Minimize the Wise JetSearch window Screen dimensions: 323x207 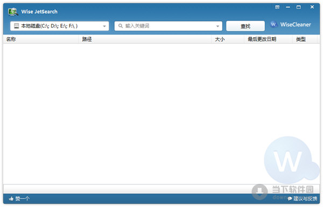click(x=288, y=7)
